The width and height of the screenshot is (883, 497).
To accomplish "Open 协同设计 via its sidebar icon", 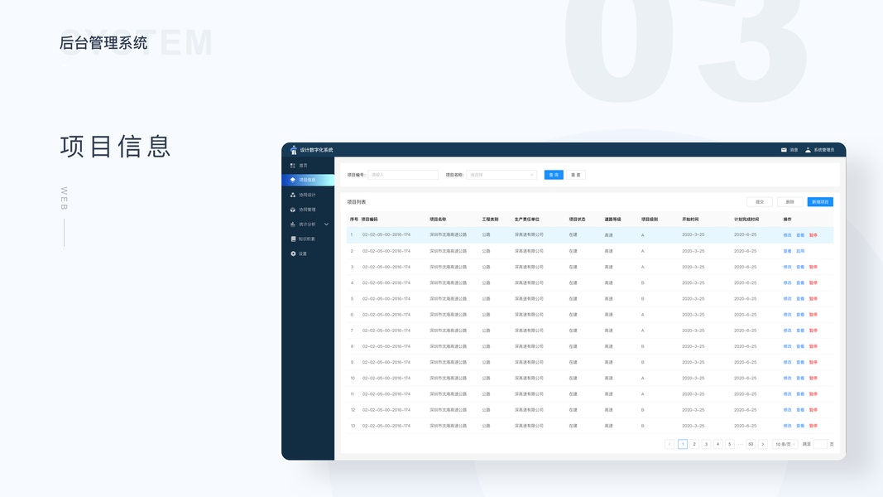I will (x=292, y=195).
